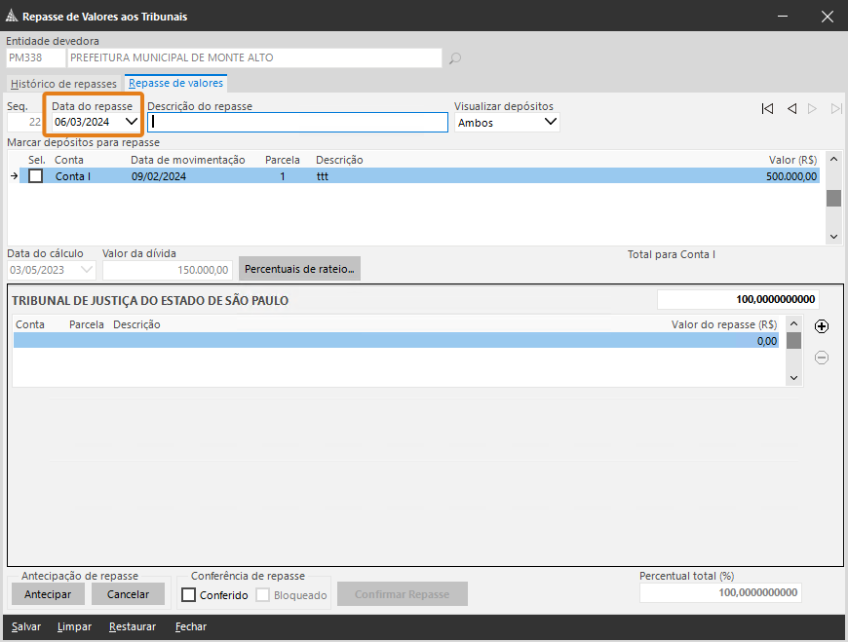Screen dimensions: 848x642
Task: Open the Data do cálculo dropdown
Action: pyautogui.click(x=88, y=269)
